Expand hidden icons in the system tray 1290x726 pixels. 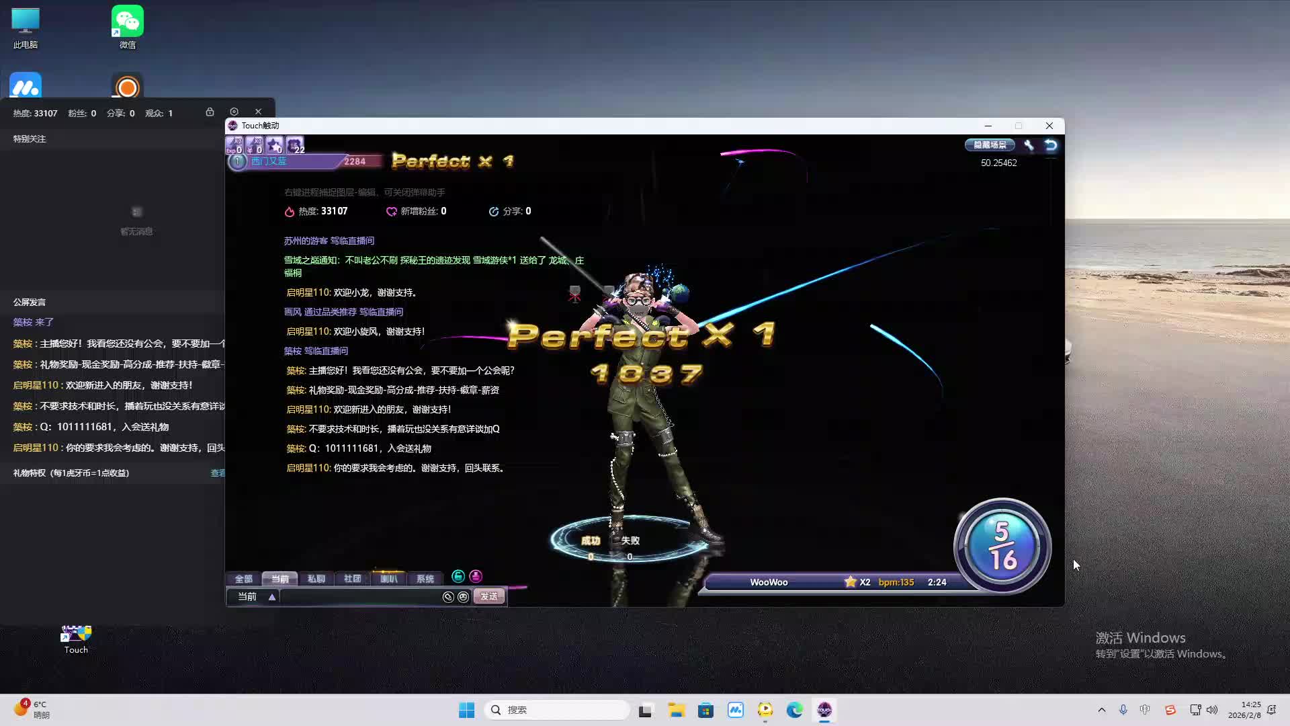tap(1102, 710)
